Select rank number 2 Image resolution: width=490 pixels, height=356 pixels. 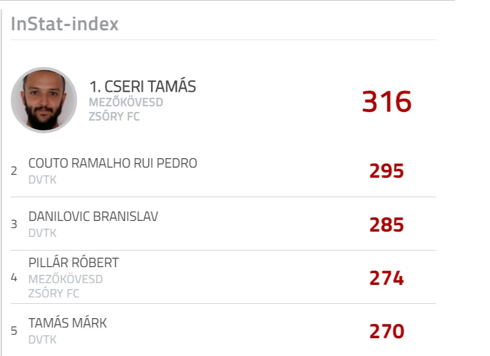coord(14,171)
